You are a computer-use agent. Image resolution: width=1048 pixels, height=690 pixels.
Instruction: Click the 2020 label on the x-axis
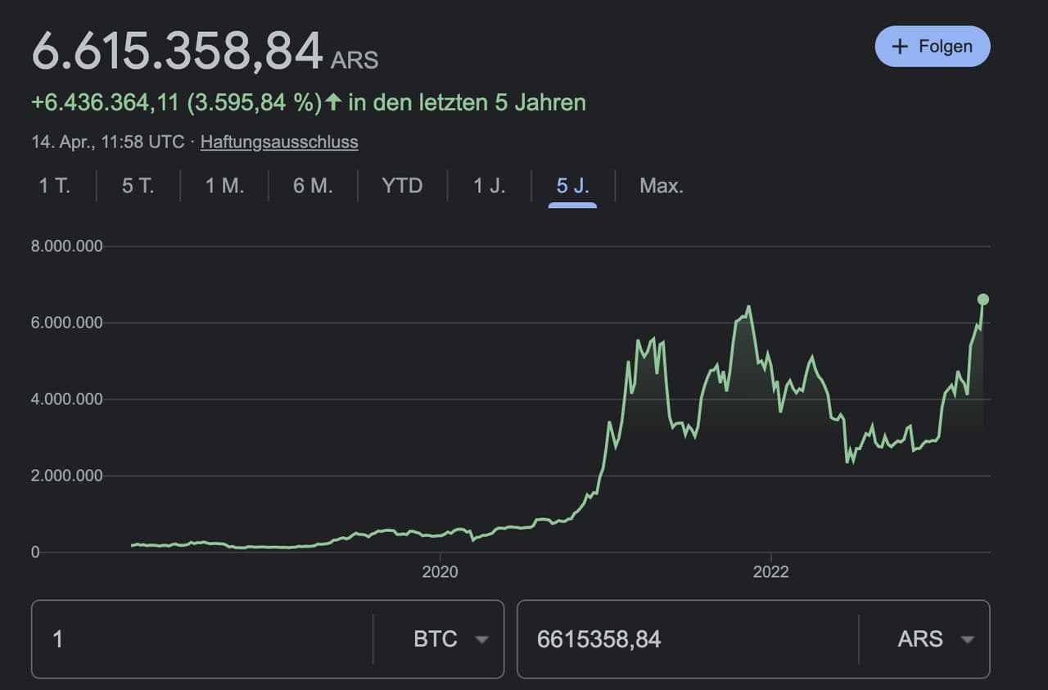click(x=440, y=572)
